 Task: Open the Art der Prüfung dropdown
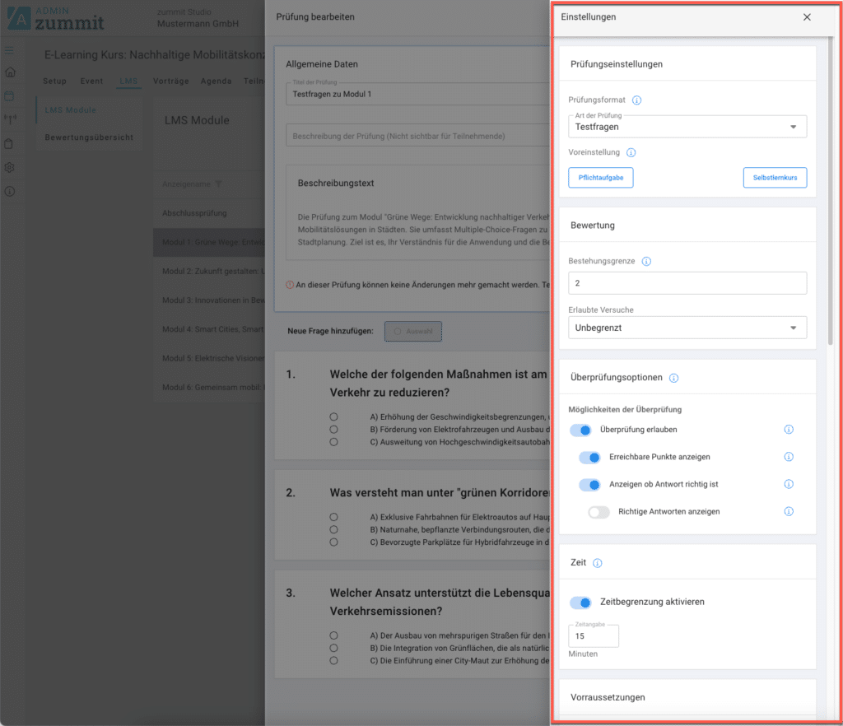[x=687, y=127]
